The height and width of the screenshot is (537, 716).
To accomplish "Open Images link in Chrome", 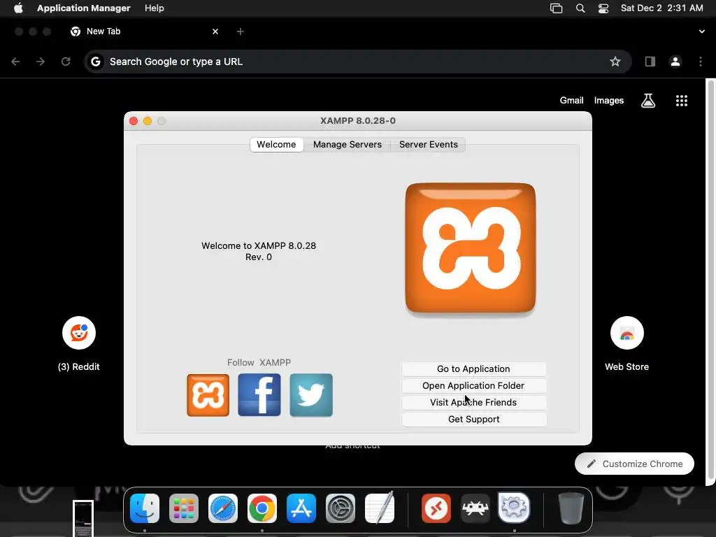I will tap(609, 101).
